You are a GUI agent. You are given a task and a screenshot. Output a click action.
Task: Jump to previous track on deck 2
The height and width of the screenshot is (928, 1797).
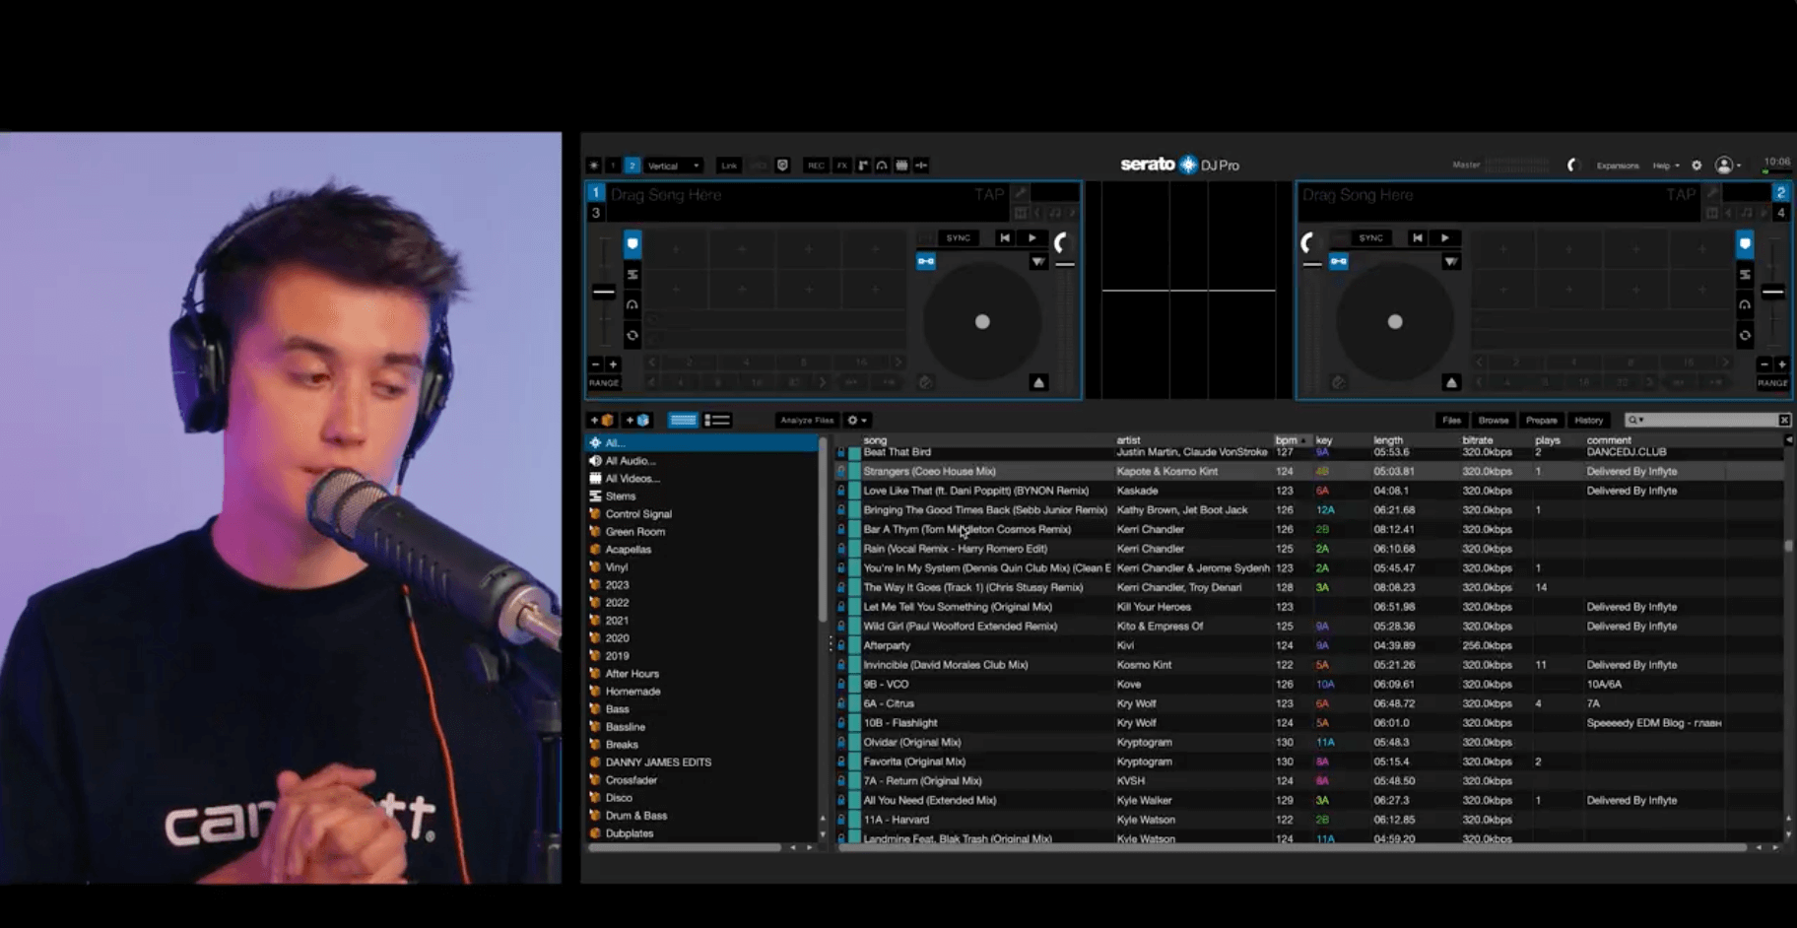[1417, 237]
